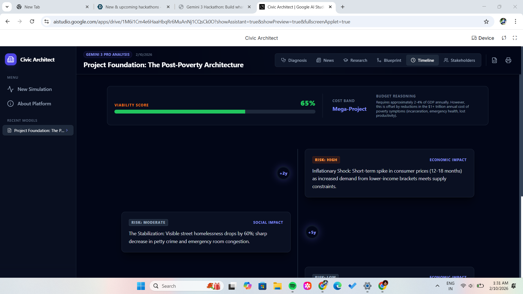The width and height of the screenshot is (523, 294).
Task: Click the export file icon in header
Action: point(494,60)
